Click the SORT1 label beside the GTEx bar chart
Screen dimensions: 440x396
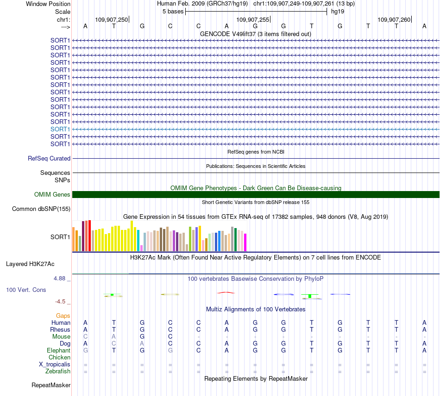click(x=60, y=237)
